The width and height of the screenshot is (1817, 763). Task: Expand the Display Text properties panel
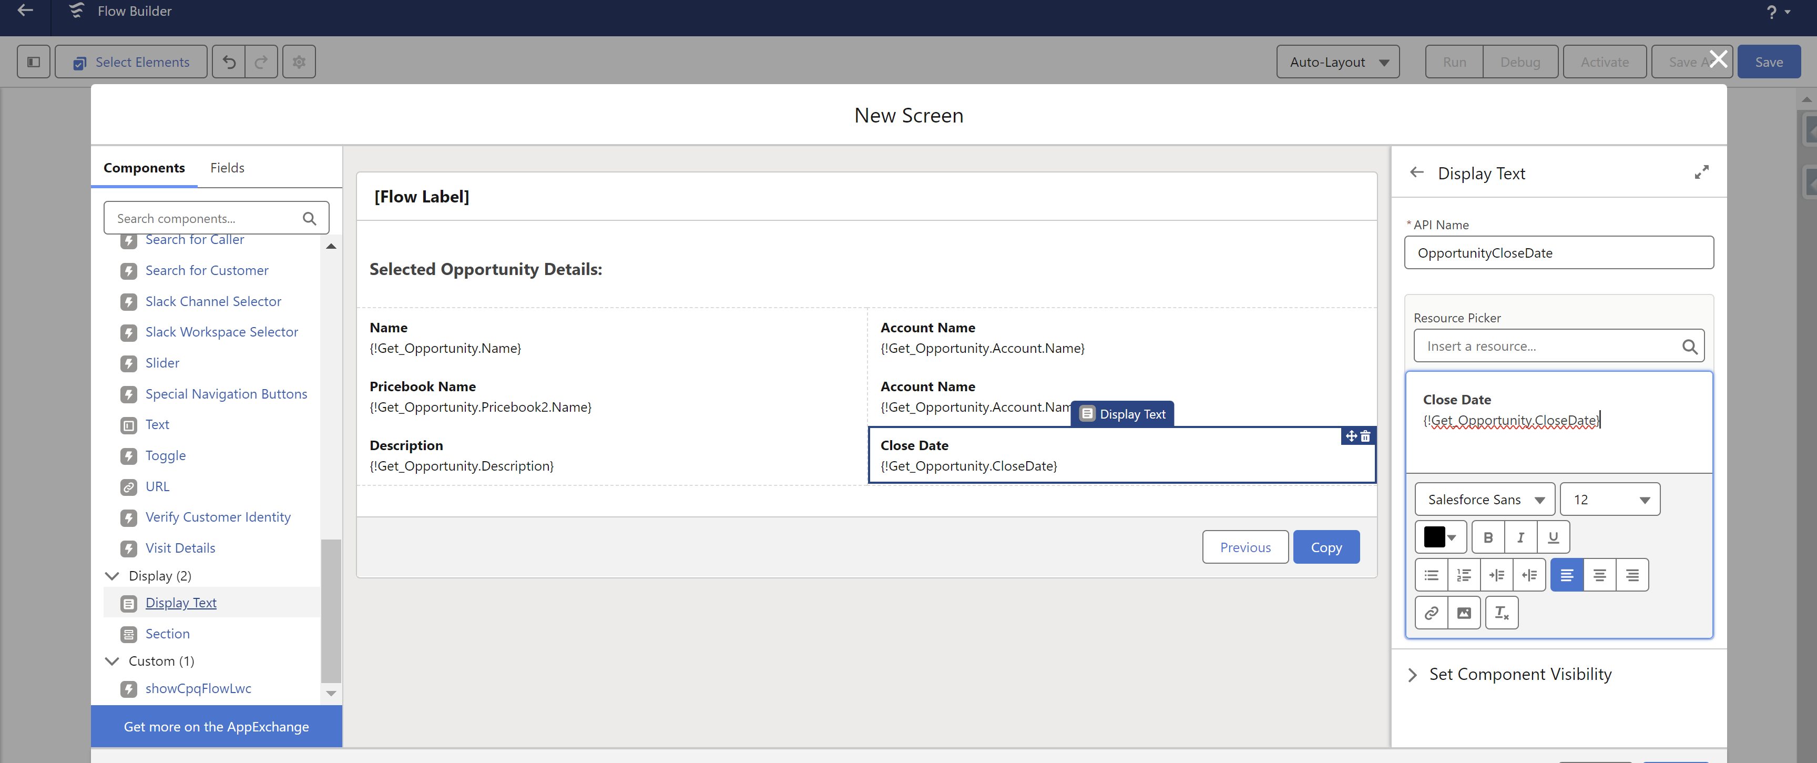tap(1701, 172)
